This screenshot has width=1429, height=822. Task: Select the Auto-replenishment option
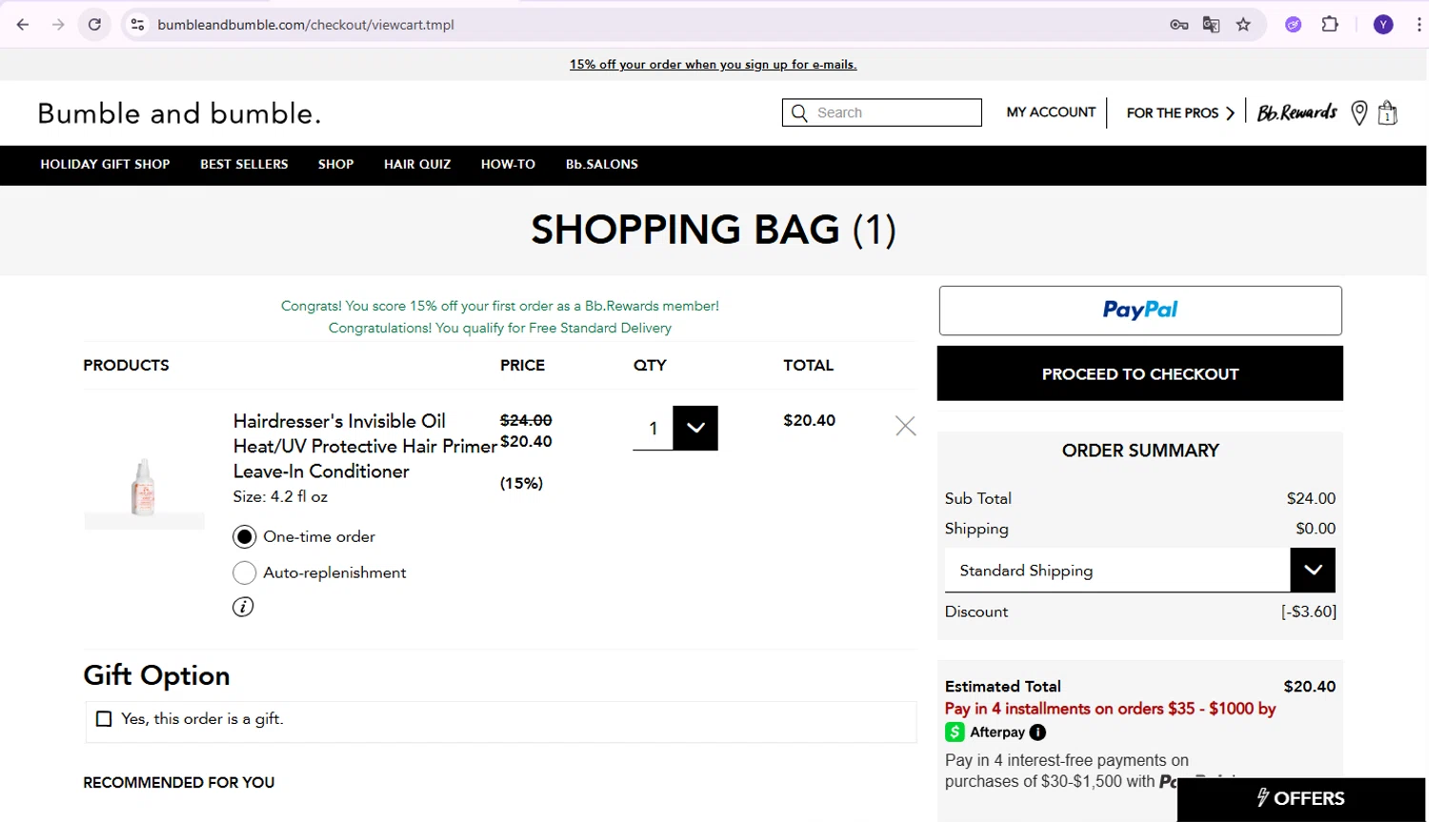click(245, 572)
